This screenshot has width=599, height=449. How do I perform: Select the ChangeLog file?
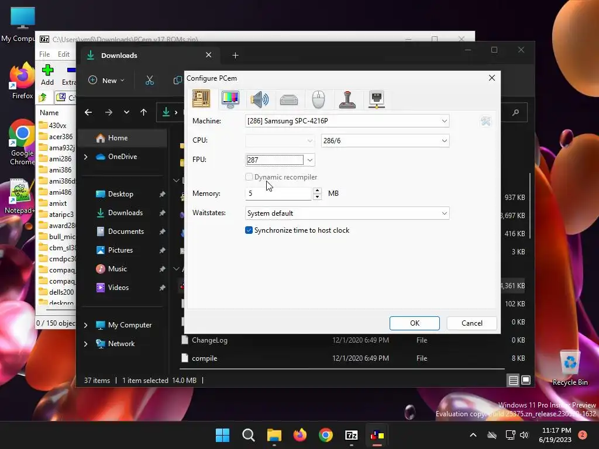209,340
